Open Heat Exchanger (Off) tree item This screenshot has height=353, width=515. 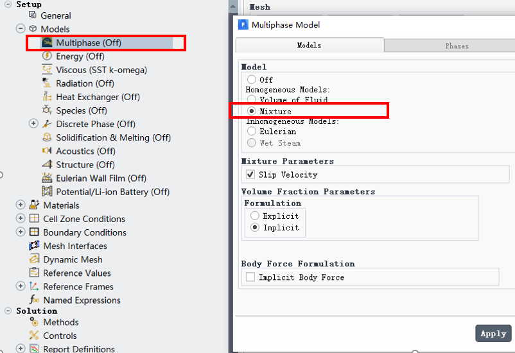point(98,97)
